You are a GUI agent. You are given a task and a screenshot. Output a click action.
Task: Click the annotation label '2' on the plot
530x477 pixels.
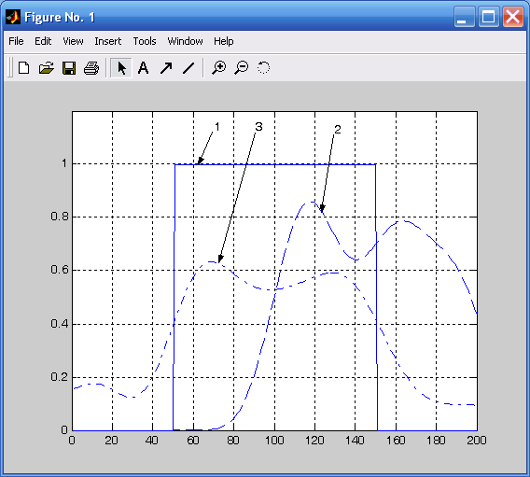click(x=338, y=130)
